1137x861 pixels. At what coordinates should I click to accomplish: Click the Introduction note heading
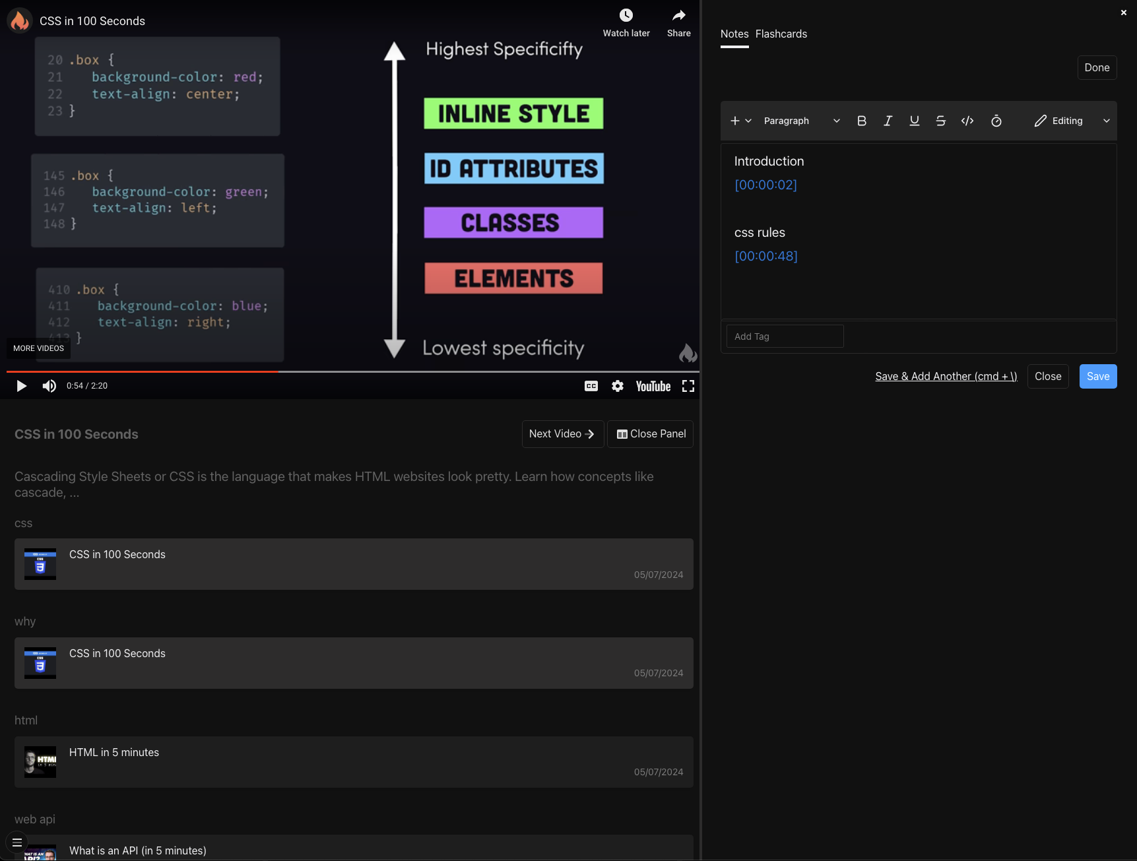769,162
